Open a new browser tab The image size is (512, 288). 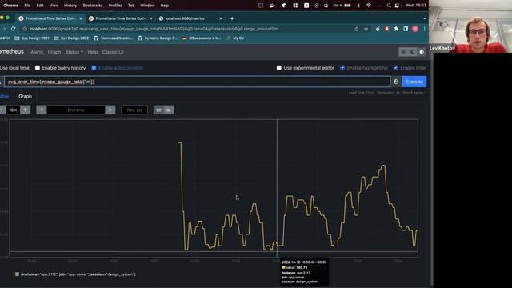click(x=232, y=18)
